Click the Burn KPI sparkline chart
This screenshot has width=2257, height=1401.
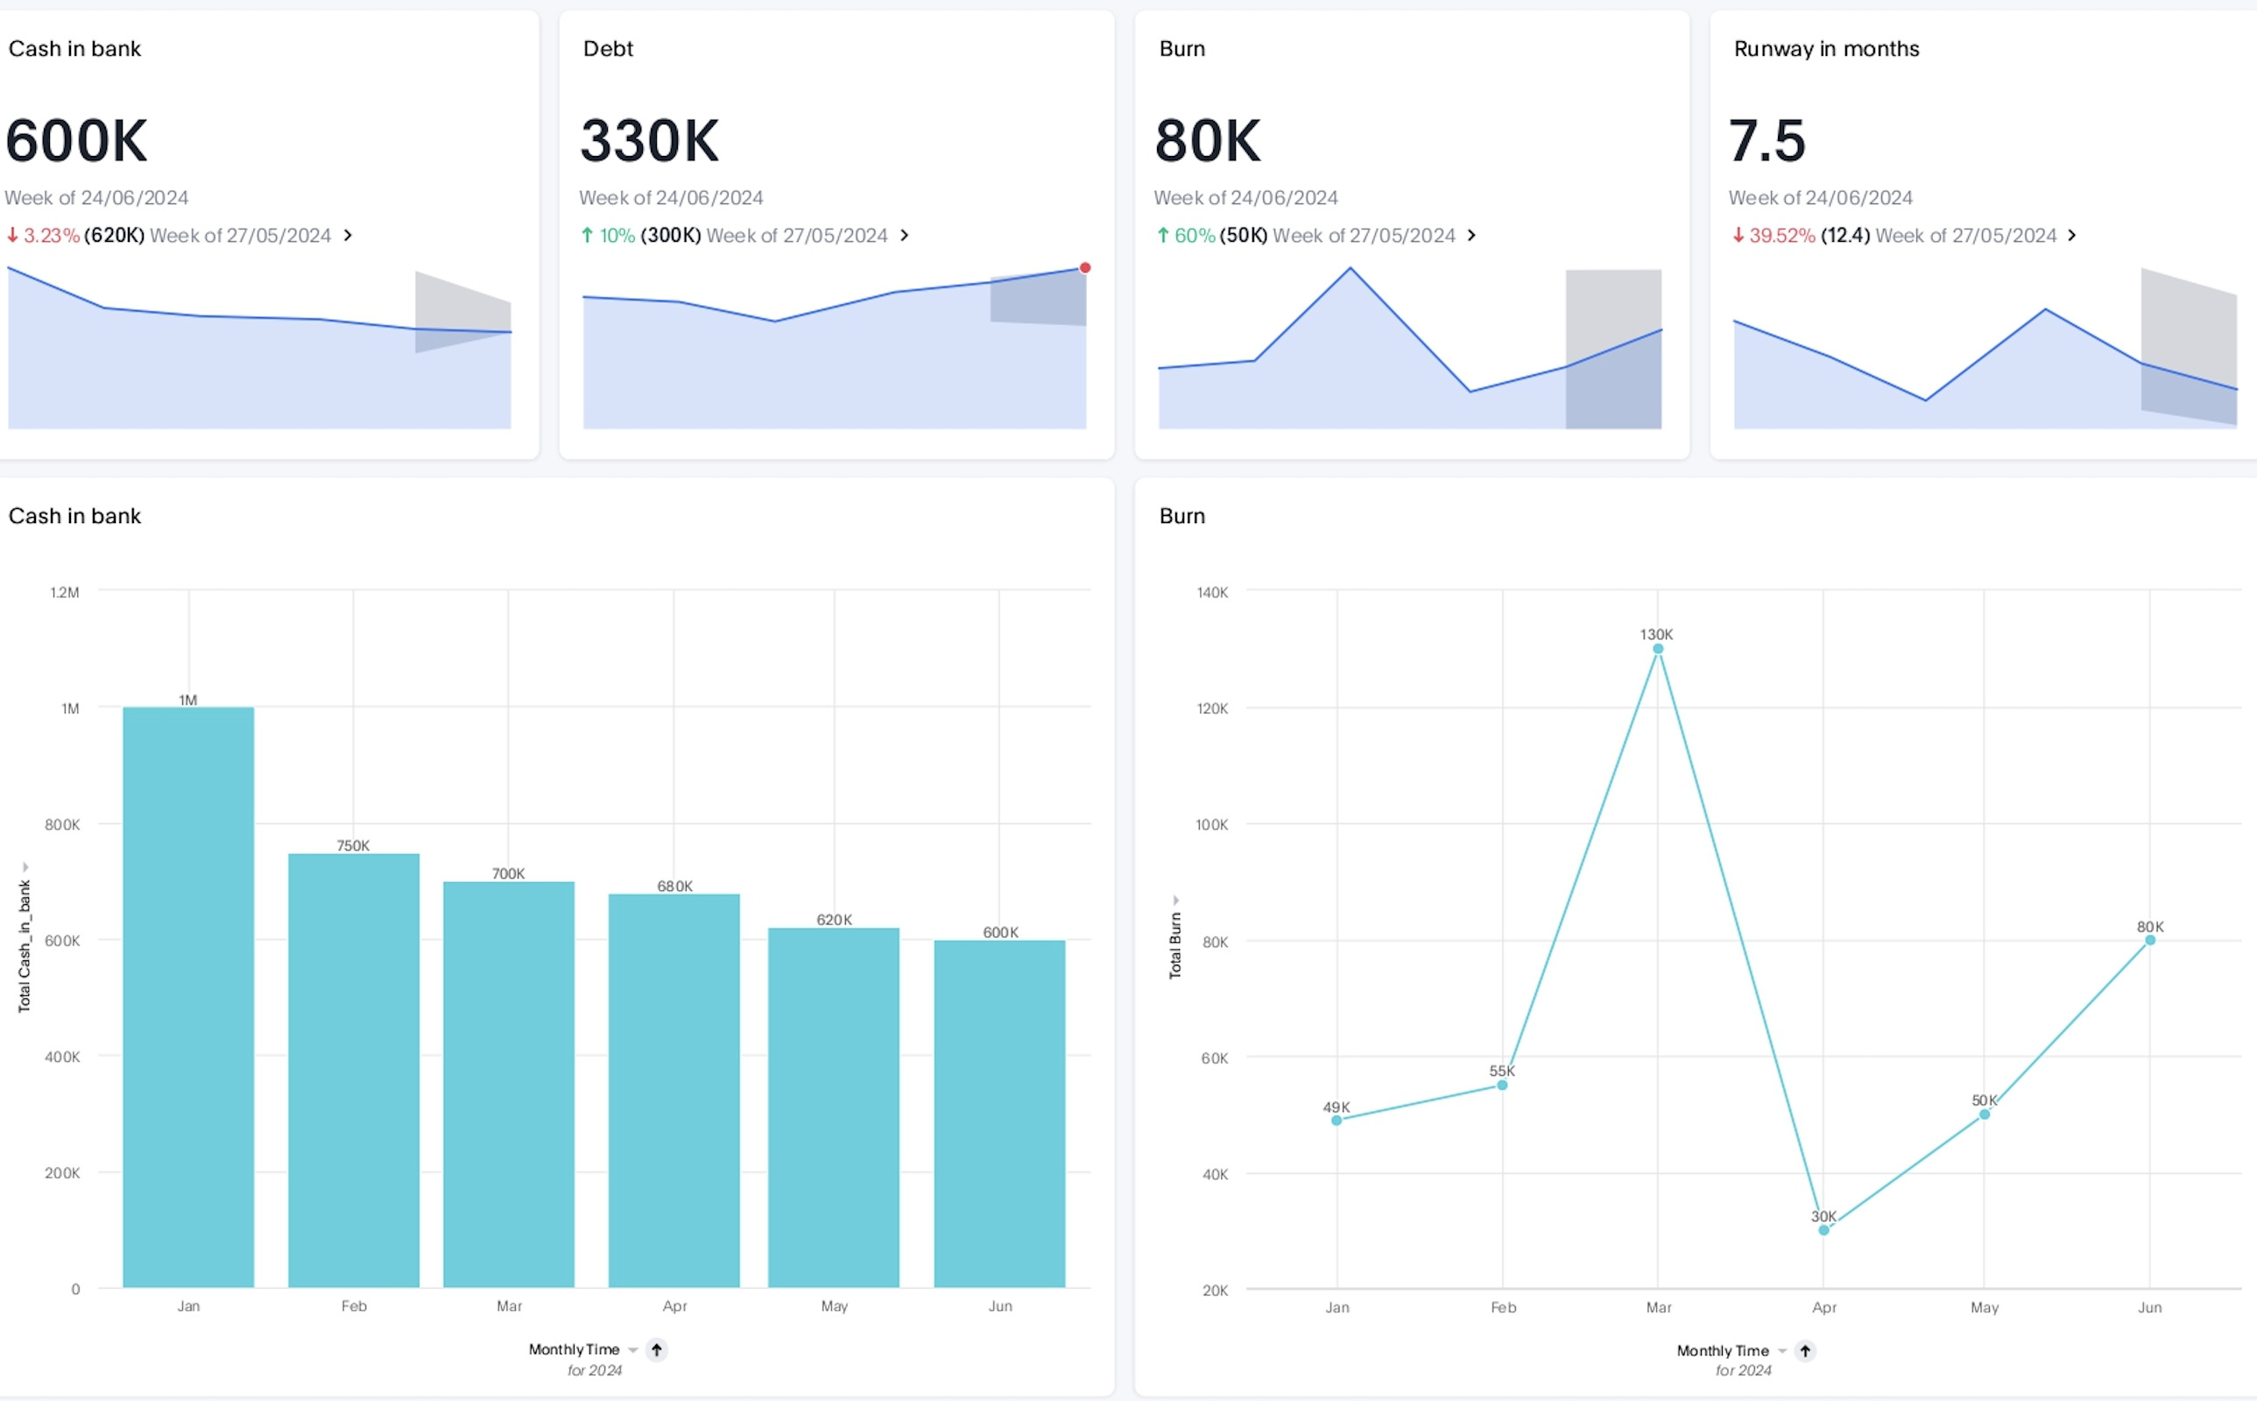(1409, 349)
